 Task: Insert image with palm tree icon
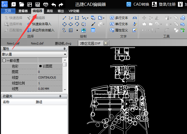coord(84,30)
